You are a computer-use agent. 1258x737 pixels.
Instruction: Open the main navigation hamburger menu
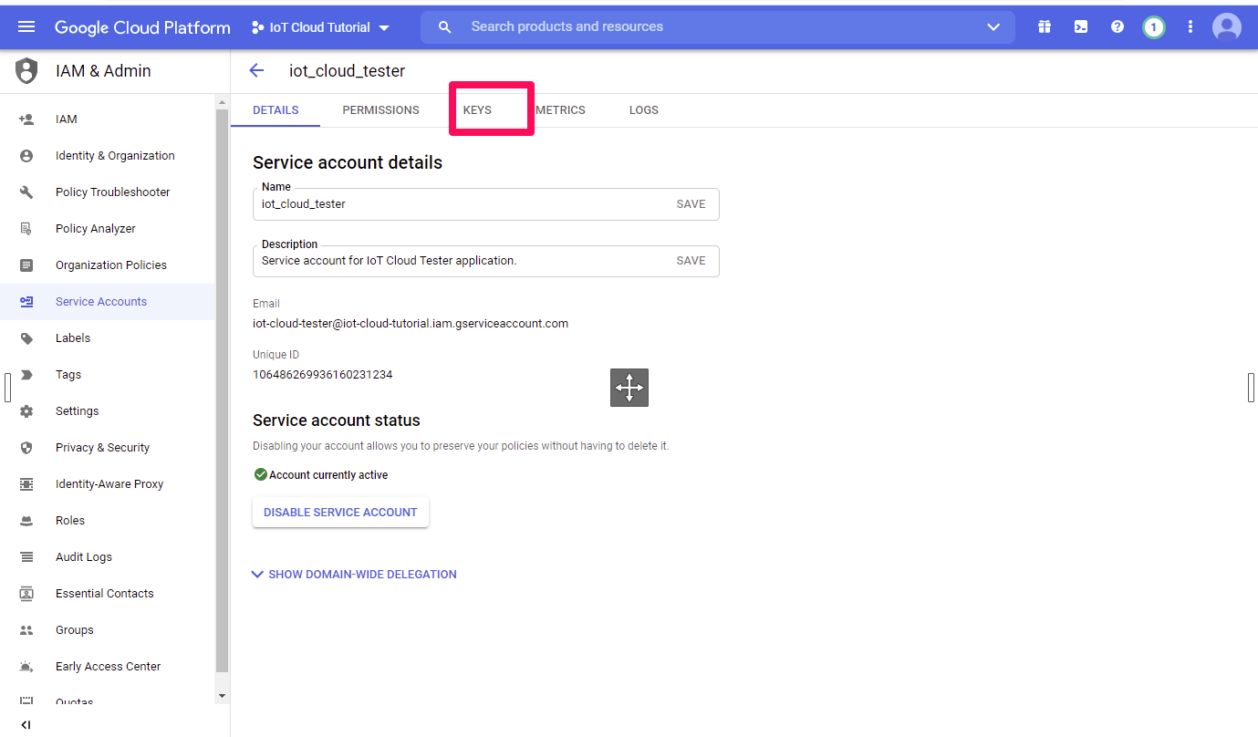coord(26,26)
